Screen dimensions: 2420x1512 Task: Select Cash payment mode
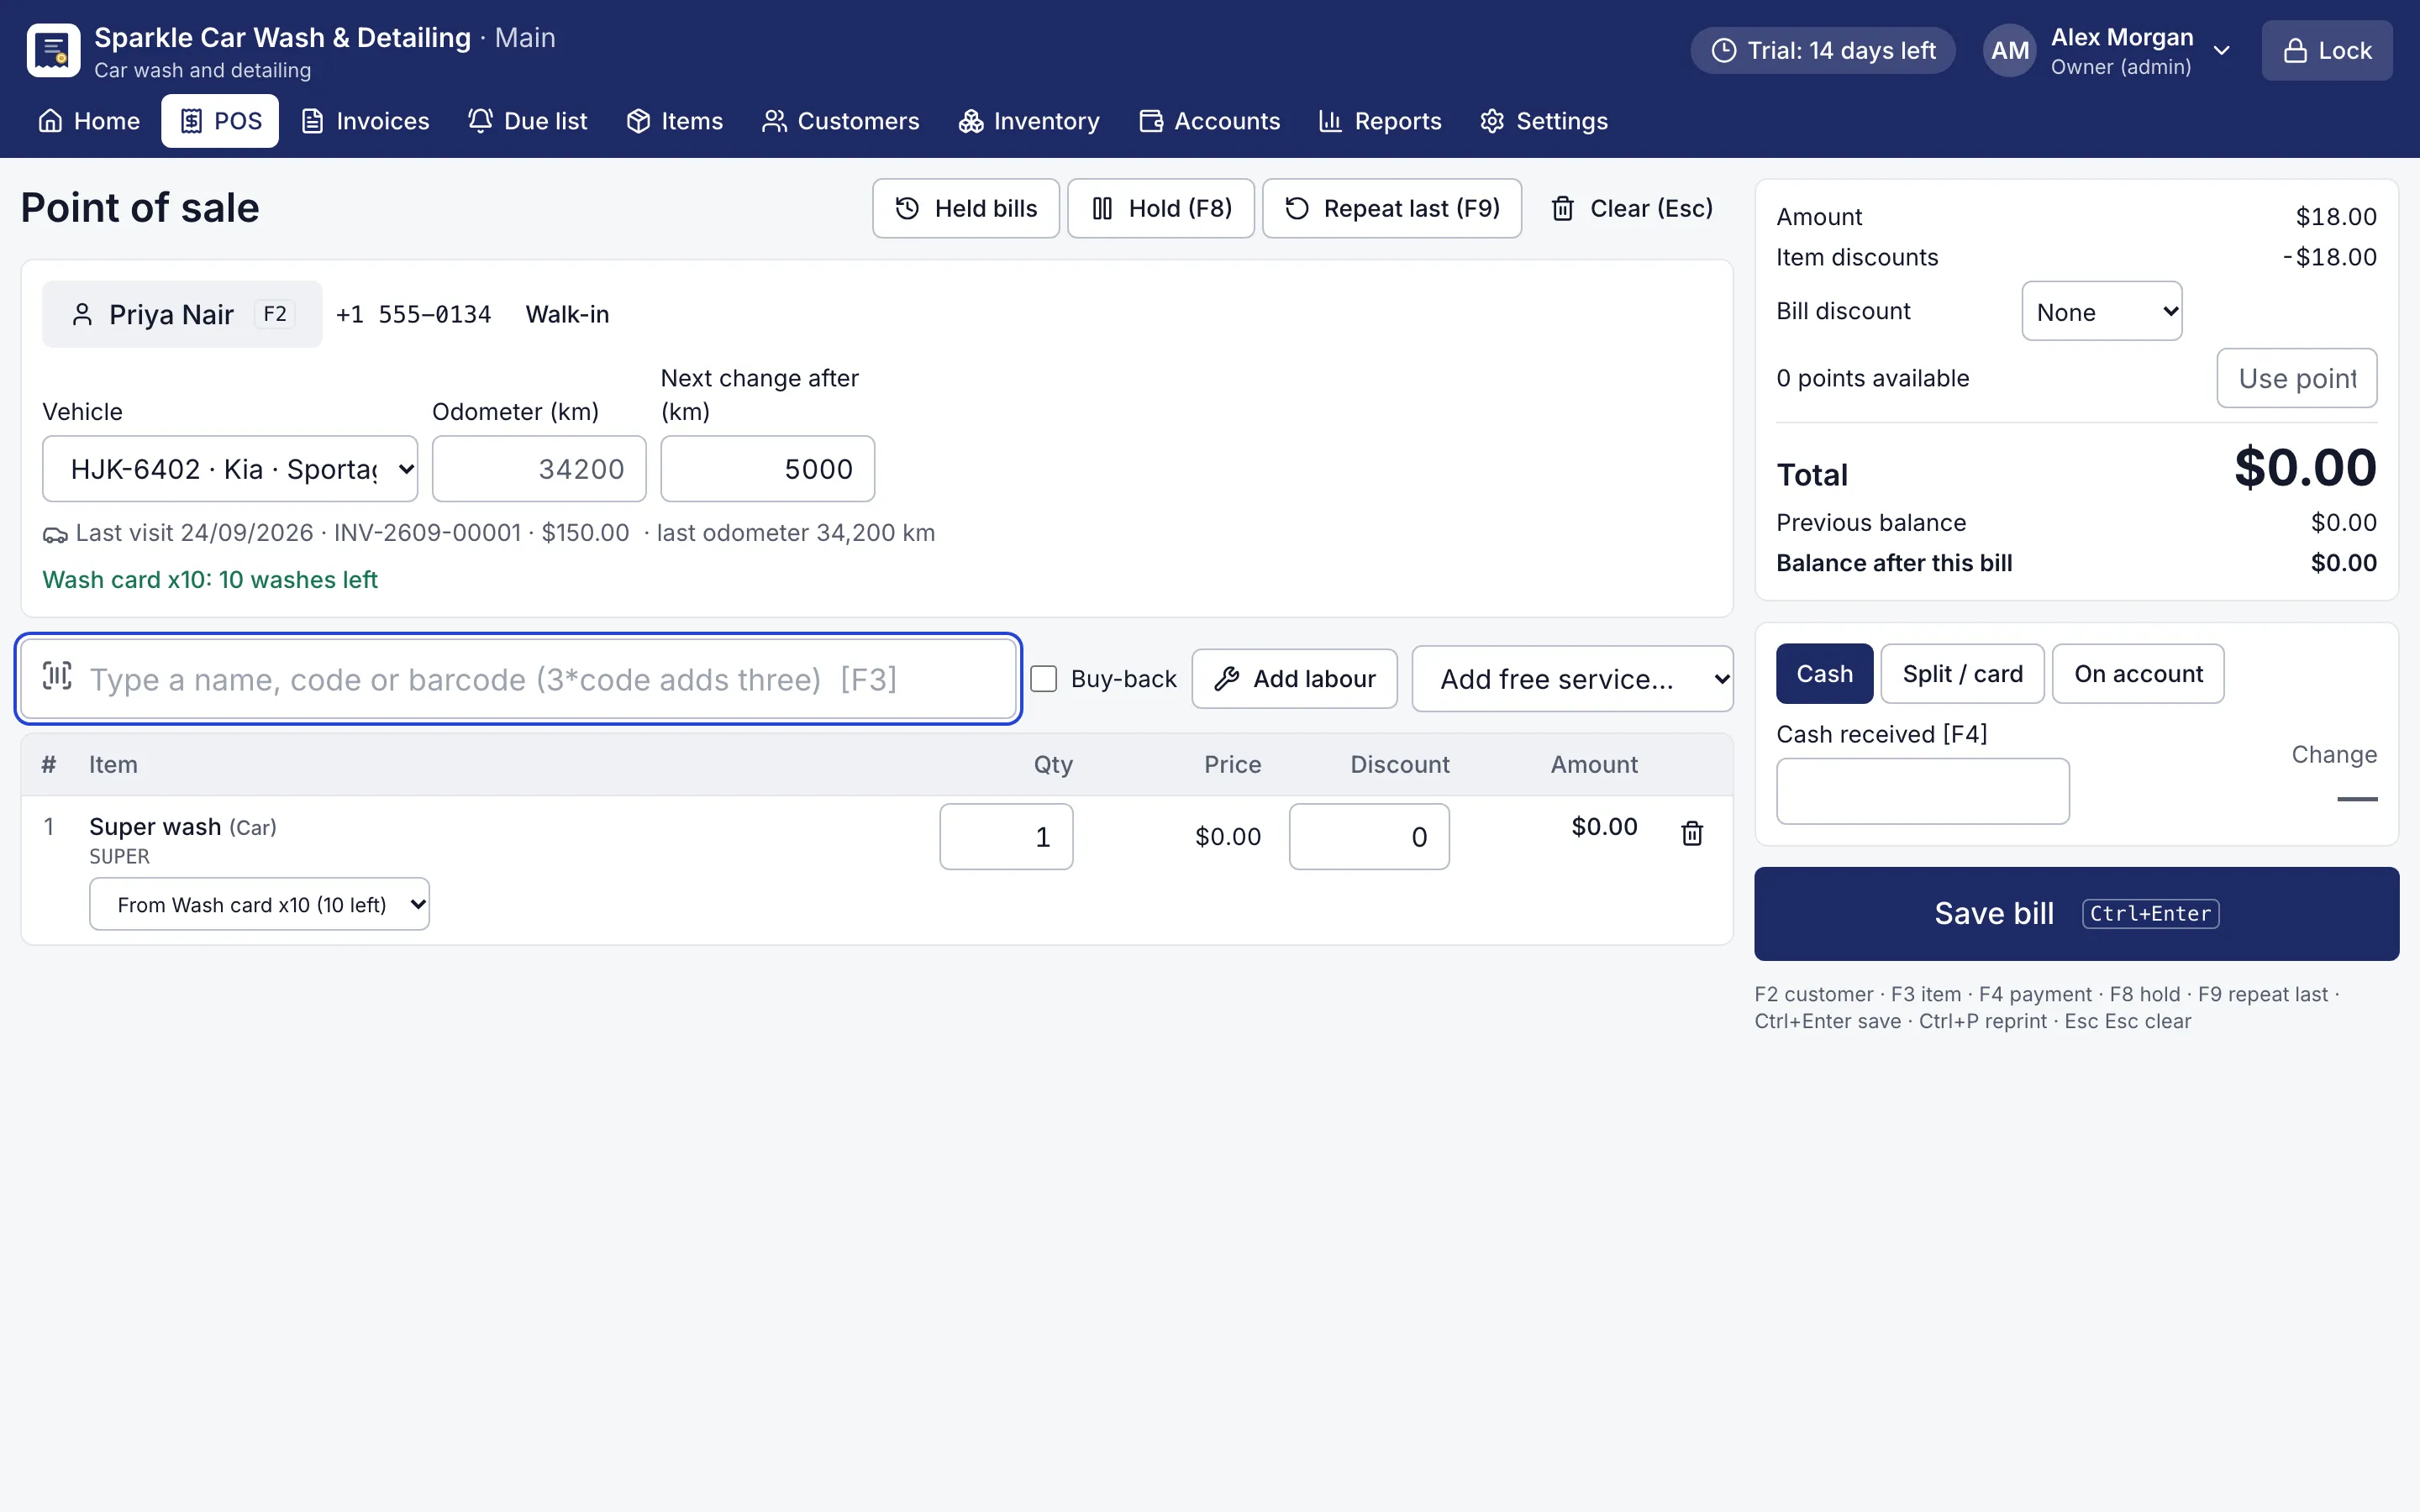(x=1824, y=674)
